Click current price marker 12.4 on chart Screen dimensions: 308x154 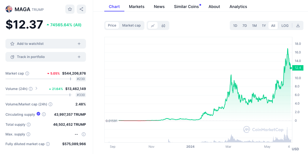pos(298,68)
